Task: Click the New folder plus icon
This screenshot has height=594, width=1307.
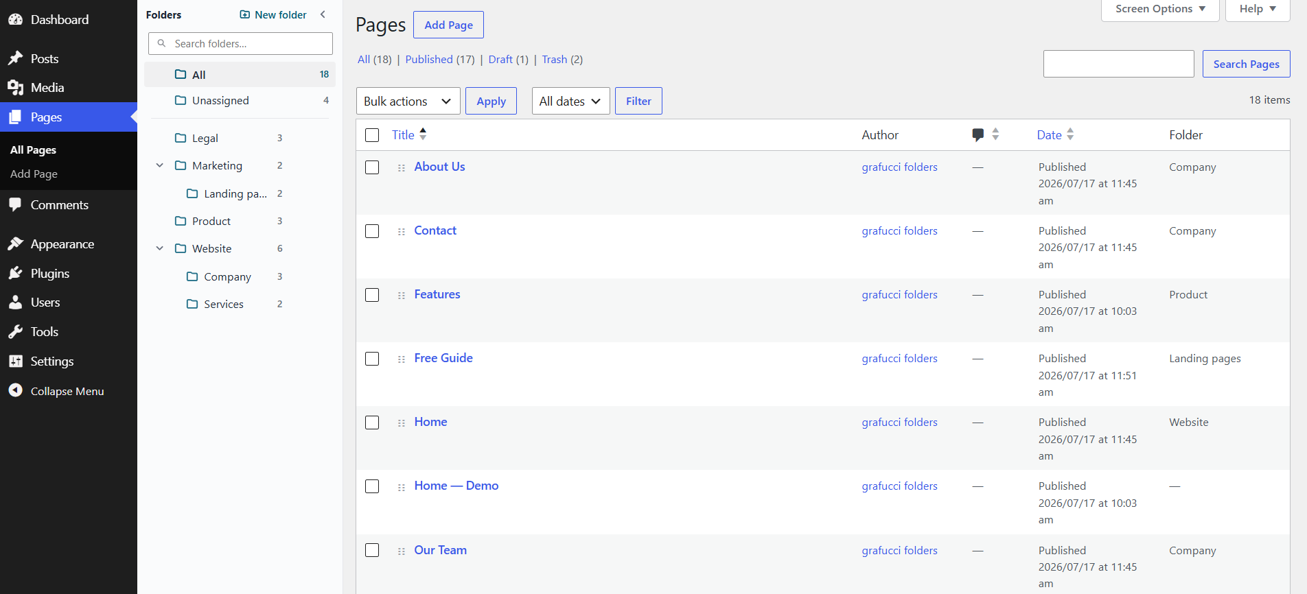Action: click(x=245, y=14)
